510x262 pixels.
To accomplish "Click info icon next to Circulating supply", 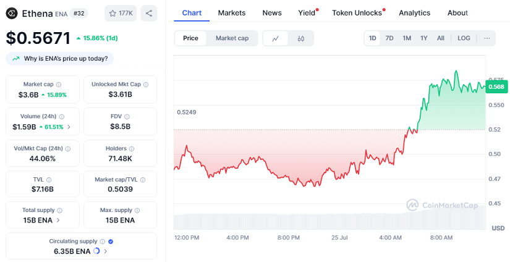I will 103,242.
